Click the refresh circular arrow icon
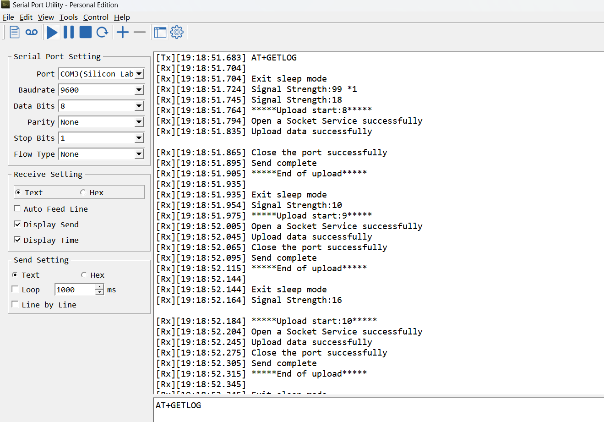604x422 pixels. pos(103,32)
